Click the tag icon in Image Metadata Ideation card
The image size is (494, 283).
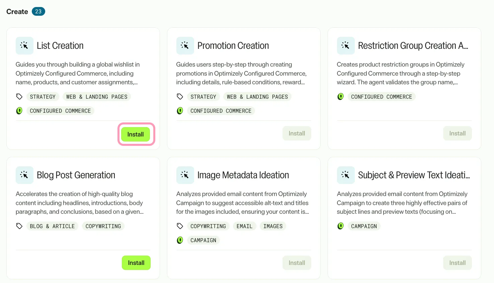180,226
